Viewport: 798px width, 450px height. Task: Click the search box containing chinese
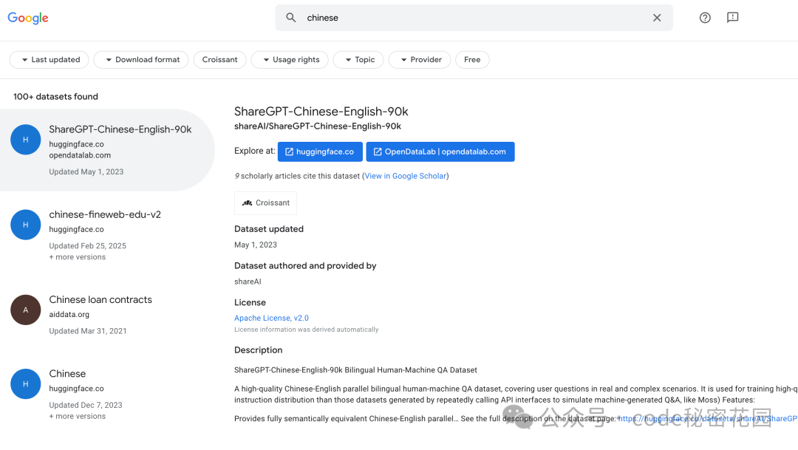point(474,18)
